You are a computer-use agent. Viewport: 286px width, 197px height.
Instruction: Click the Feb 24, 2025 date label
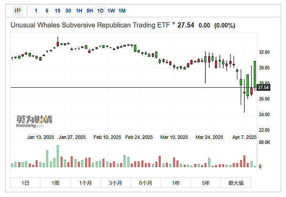[x=139, y=137]
